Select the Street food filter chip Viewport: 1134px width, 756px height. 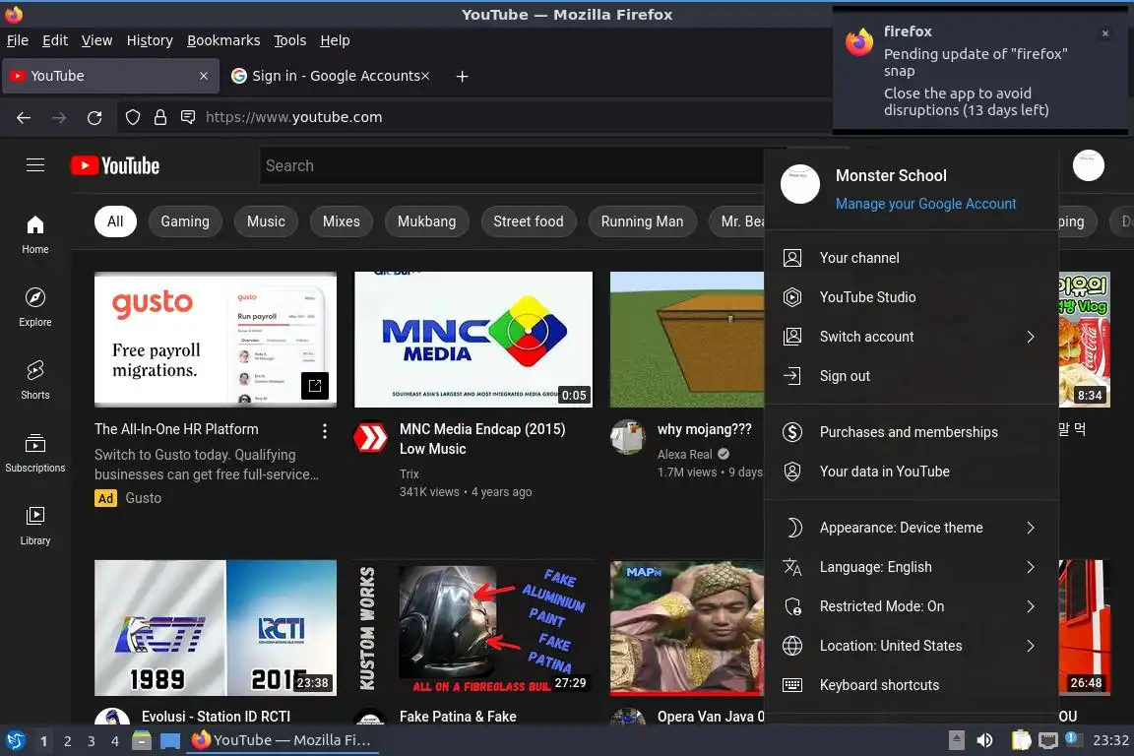pyautogui.click(x=528, y=221)
